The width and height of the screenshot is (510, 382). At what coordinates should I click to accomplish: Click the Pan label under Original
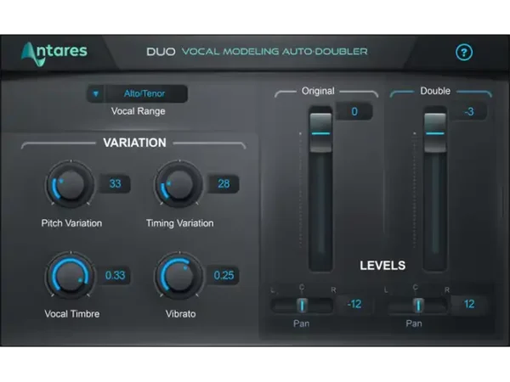pyautogui.click(x=301, y=323)
